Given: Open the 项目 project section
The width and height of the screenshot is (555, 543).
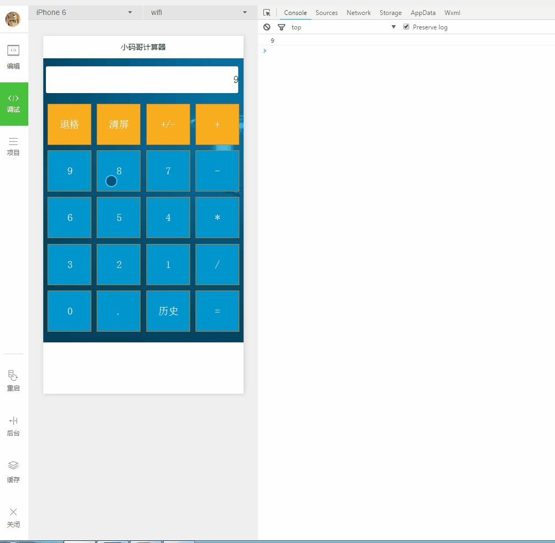Looking at the screenshot, I should coord(13,147).
